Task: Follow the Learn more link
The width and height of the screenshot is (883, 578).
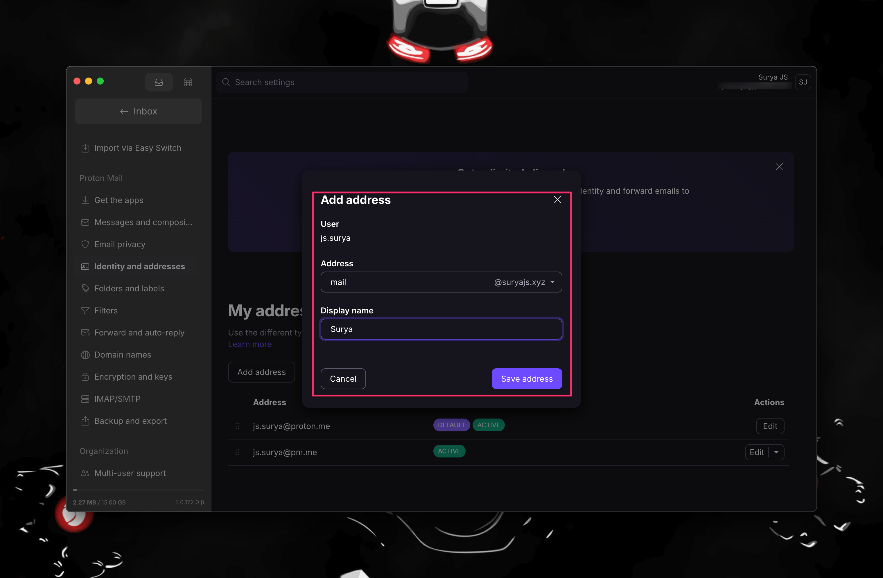Action: pos(250,344)
